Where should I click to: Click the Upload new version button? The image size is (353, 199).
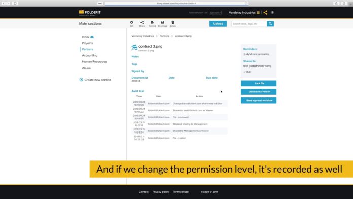click(x=259, y=92)
